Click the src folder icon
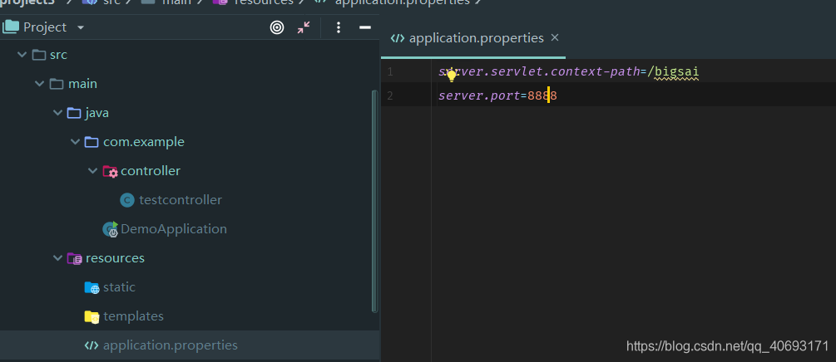The image size is (836, 362). click(39, 55)
